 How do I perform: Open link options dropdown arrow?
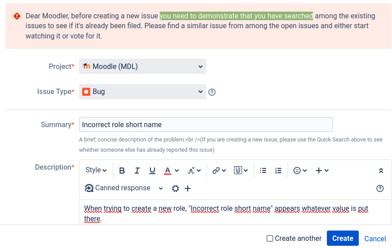224,171
